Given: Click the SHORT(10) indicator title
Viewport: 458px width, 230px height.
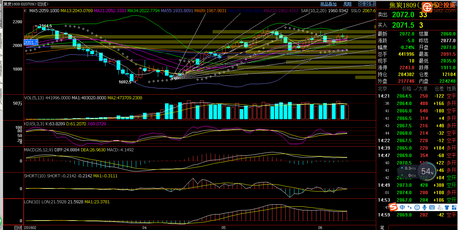Looking at the screenshot, I should tap(35, 176).
